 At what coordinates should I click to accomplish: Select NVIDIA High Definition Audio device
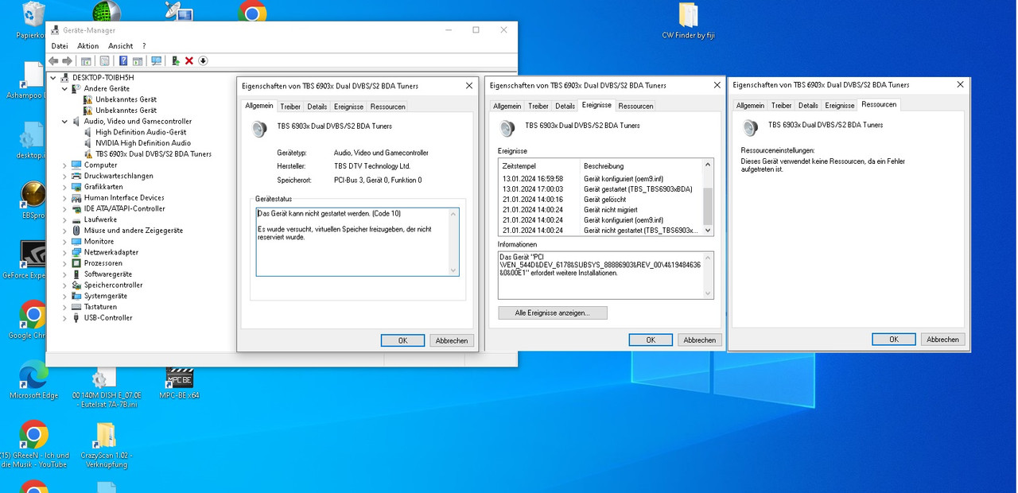[x=143, y=143]
